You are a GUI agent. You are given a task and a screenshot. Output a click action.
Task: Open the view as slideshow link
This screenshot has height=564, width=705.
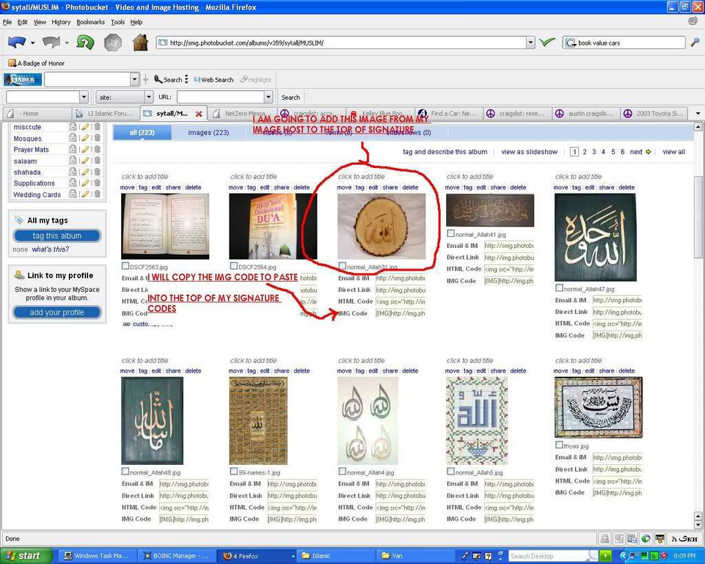(x=529, y=152)
